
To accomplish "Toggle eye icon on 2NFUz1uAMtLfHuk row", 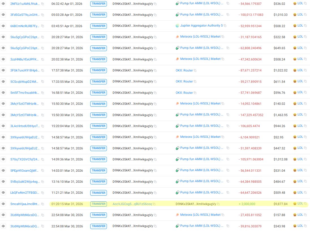I will coord(3,4).
